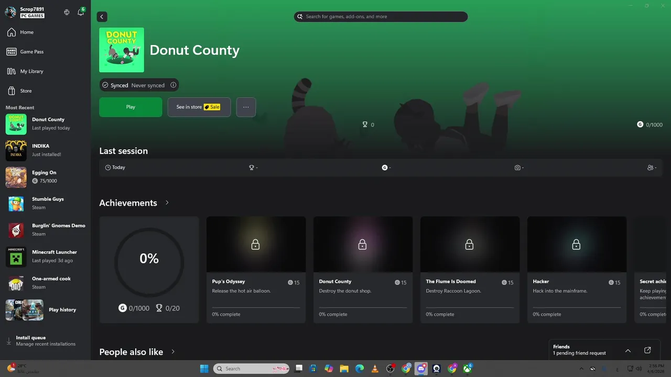The width and height of the screenshot is (671, 377).
Task: Click the friends icon in Last session
Action: point(650,168)
